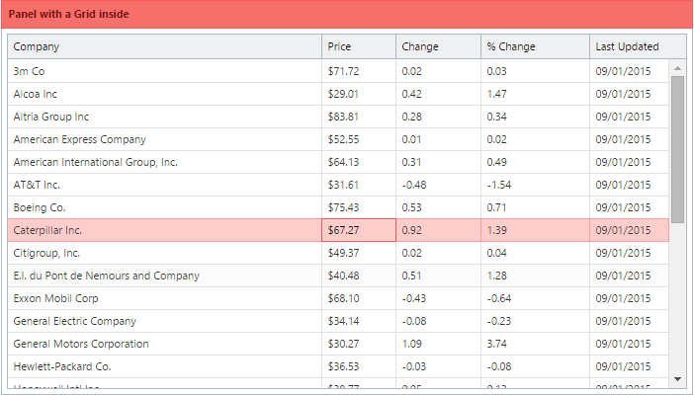Screen dimensions: 694x395
Task: Click the $31.61 price cell
Action: pyautogui.click(x=359, y=185)
